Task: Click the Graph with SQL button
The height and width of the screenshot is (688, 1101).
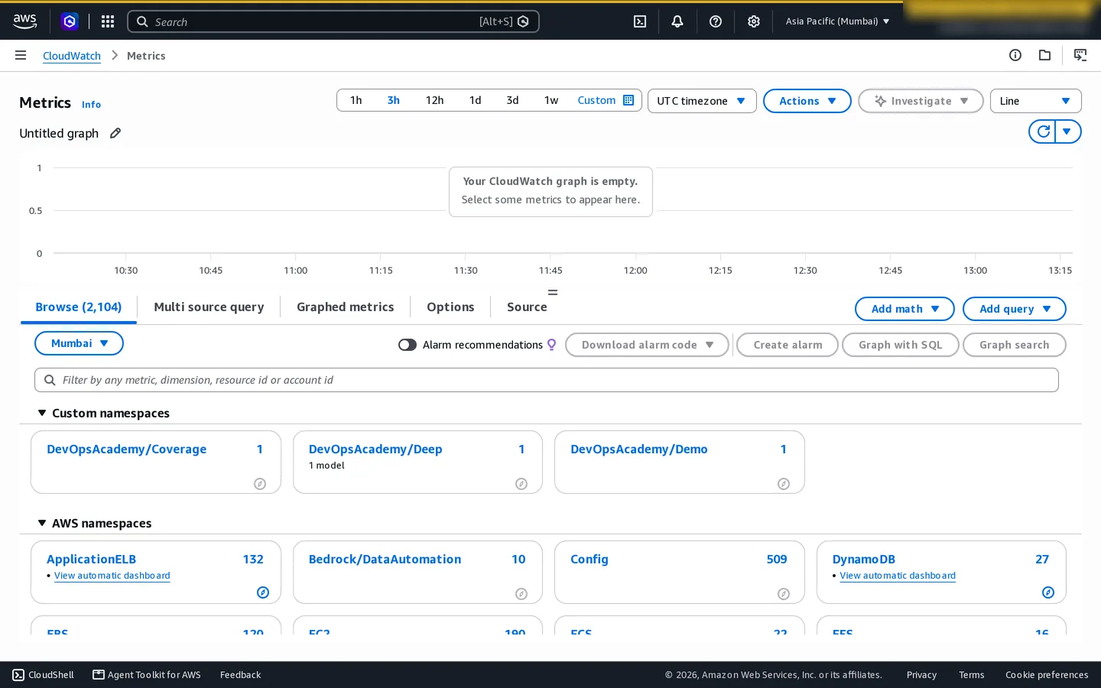Action: point(900,345)
